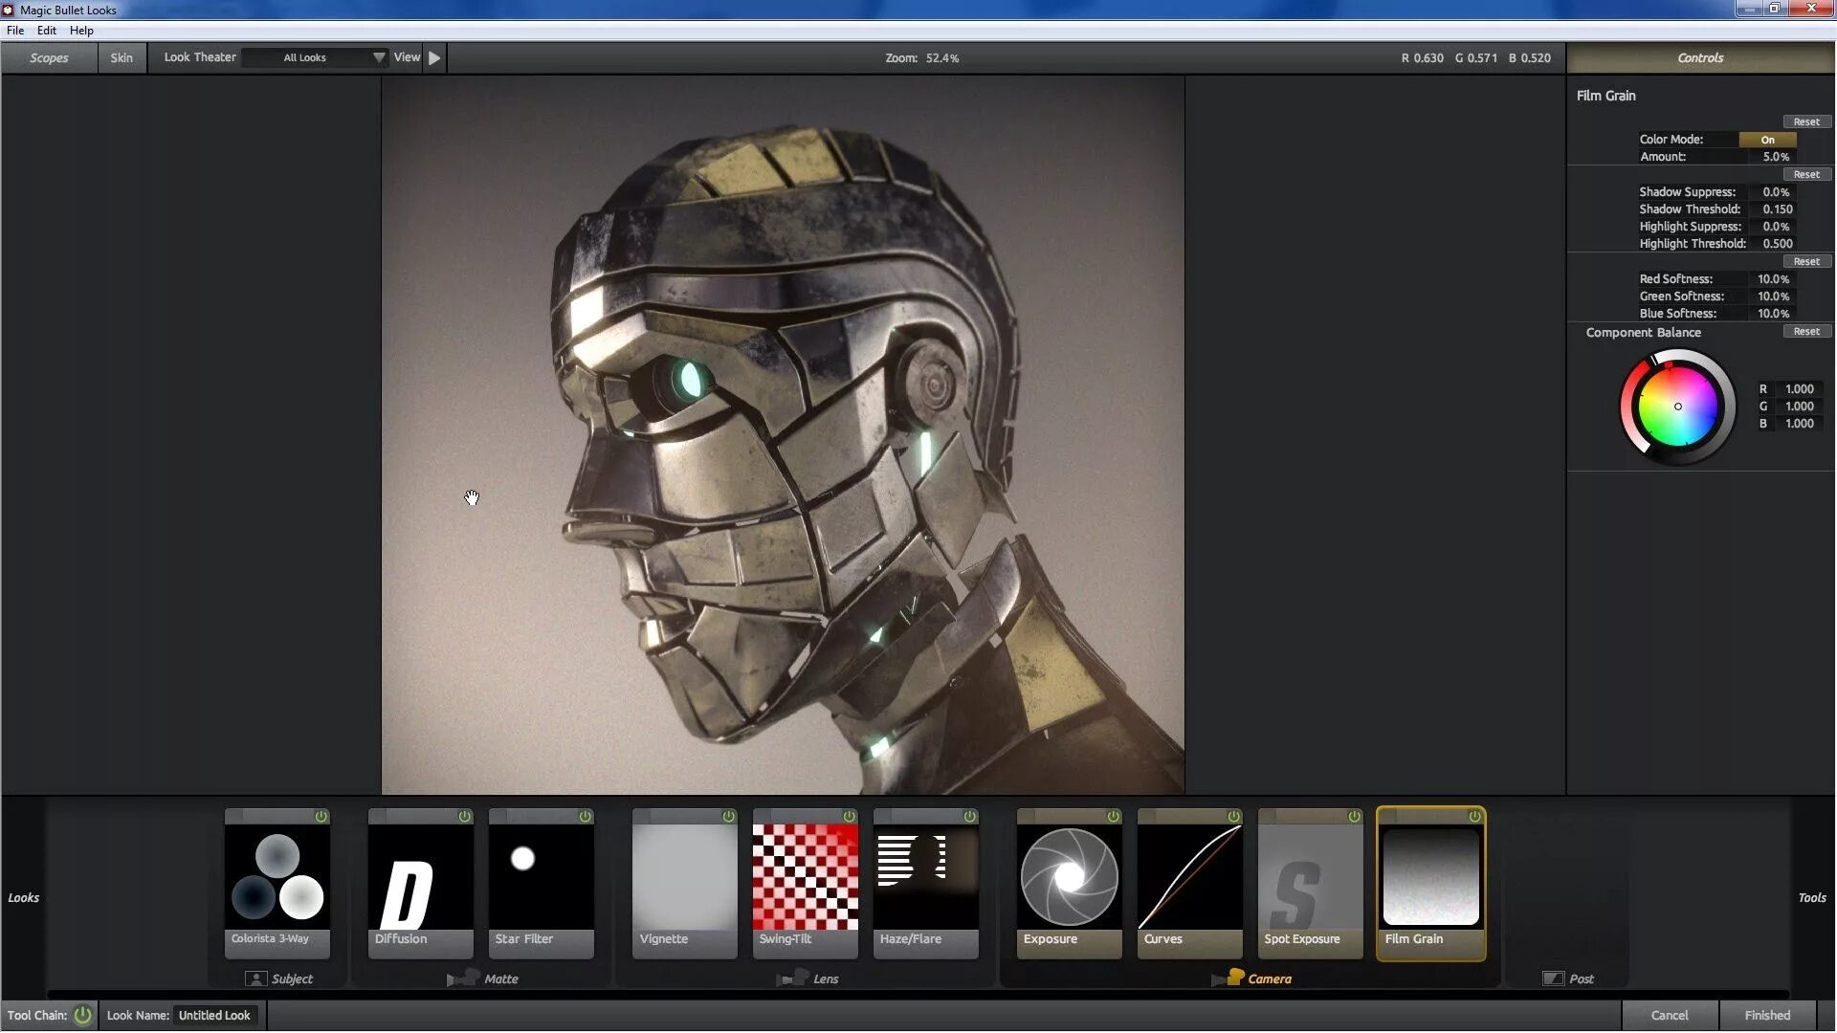
Task: Select the Colorista 3-Way tool card
Action: [x=277, y=880]
